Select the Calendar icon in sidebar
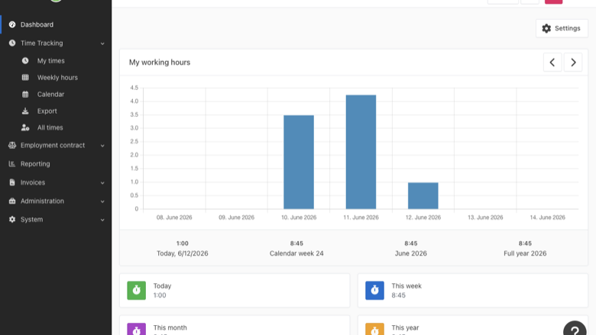 tap(25, 94)
